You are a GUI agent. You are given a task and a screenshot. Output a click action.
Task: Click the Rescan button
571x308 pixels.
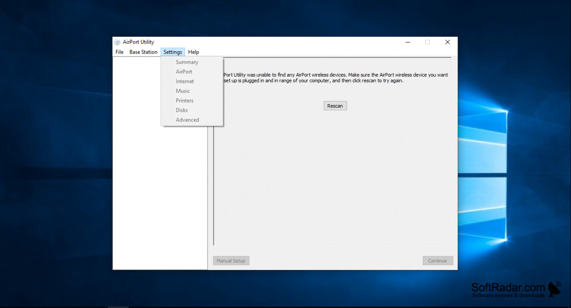point(335,106)
